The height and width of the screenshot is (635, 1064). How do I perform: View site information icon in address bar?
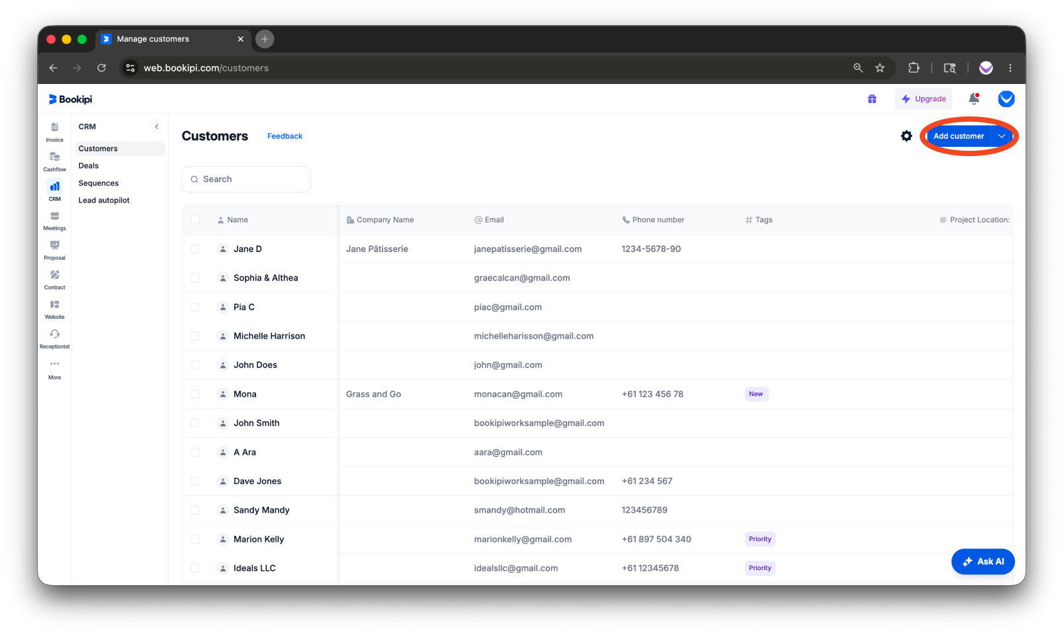pyautogui.click(x=130, y=67)
